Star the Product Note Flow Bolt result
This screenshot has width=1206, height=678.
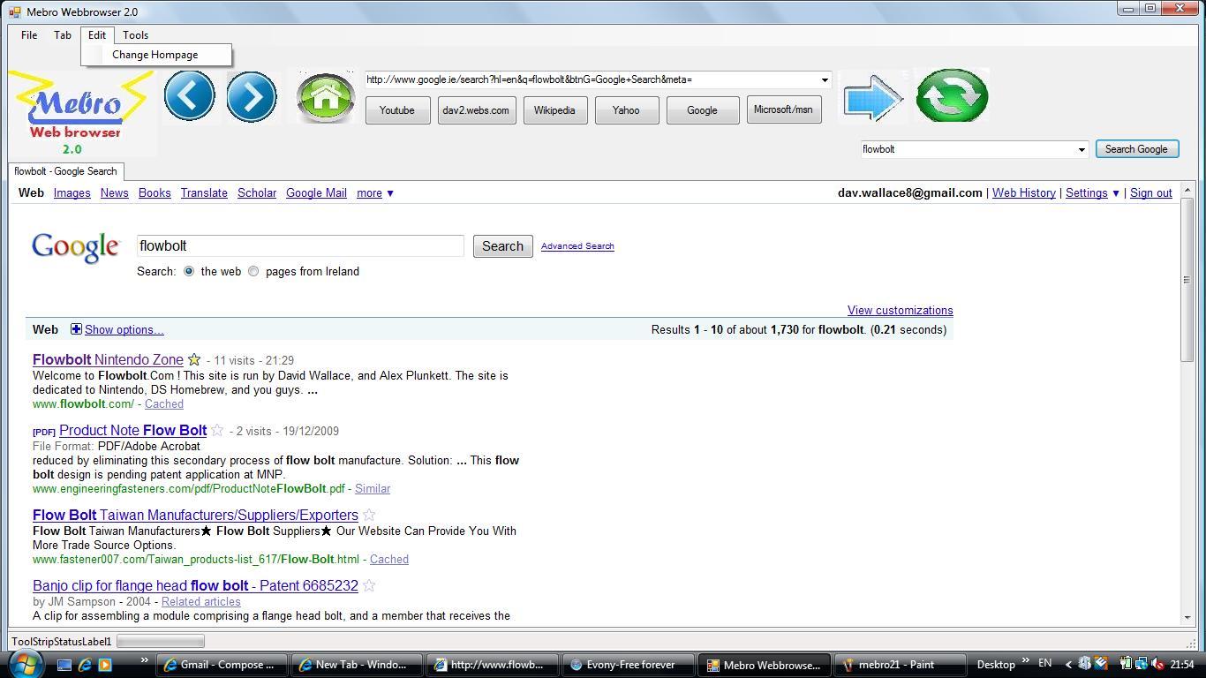[217, 430]
